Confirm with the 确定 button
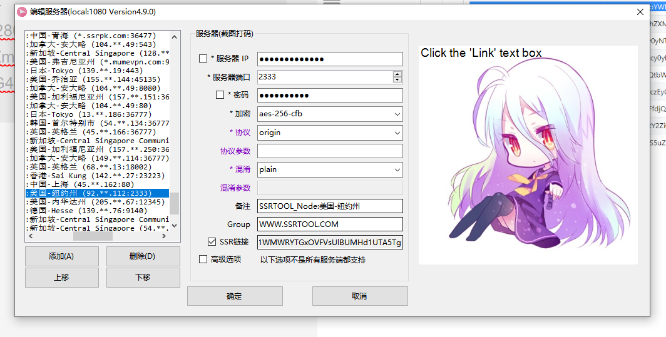 click(235, 296)
